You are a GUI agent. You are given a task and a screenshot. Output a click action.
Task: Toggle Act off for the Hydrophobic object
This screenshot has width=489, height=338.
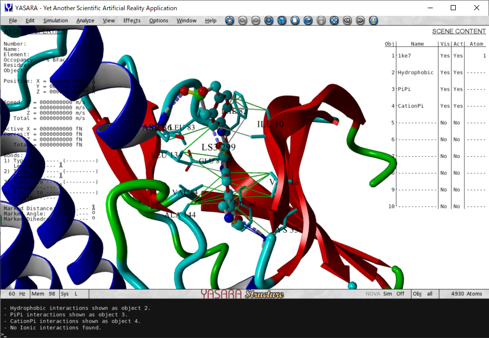(457, 72)
